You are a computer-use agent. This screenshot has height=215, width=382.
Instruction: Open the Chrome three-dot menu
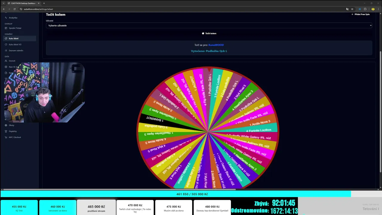378,9
